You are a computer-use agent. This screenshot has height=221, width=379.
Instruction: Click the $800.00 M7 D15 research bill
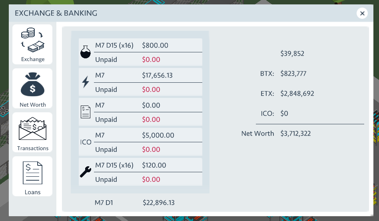tap(140, 52)
